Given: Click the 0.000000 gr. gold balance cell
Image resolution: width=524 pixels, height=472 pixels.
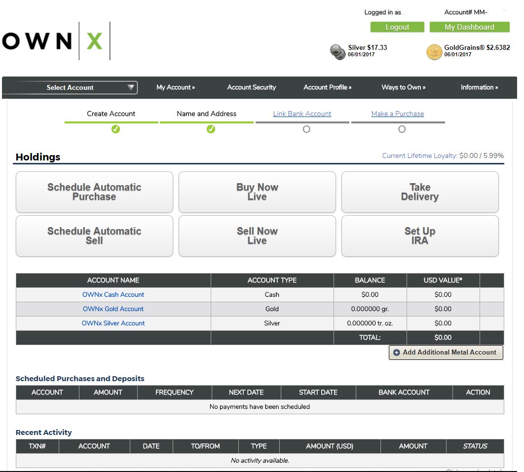Looking at the screenshot, I should (x=370, y=309).
